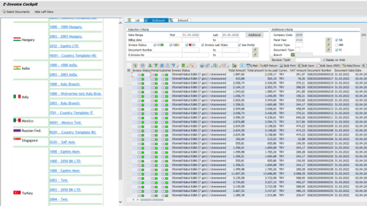Open the 1000 - 1000 Hungary link

click(x=66, y=27)
